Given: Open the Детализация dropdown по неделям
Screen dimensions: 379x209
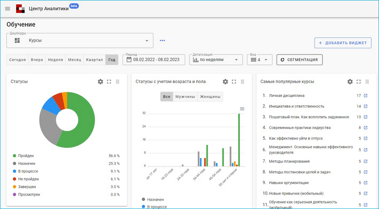Looking at the screenshot, I should pyautogui.click(x=216, y=59).
